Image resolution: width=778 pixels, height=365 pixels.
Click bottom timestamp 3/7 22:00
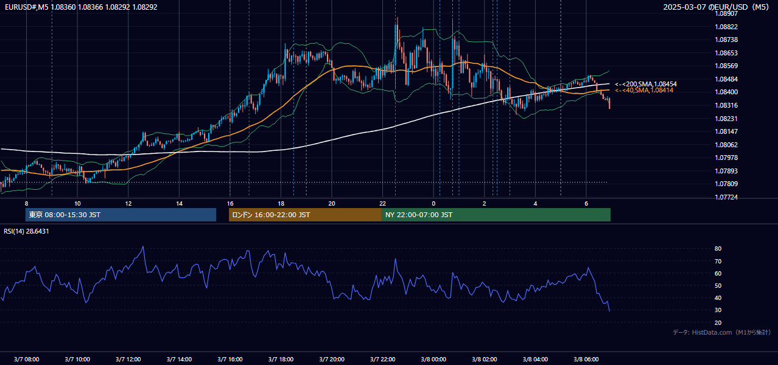click(383, 360)
